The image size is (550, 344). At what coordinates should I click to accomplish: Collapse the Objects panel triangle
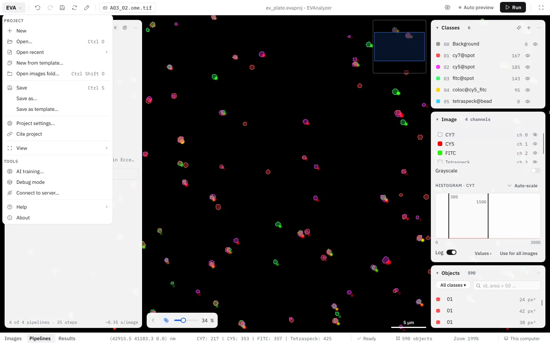point(437,273)
